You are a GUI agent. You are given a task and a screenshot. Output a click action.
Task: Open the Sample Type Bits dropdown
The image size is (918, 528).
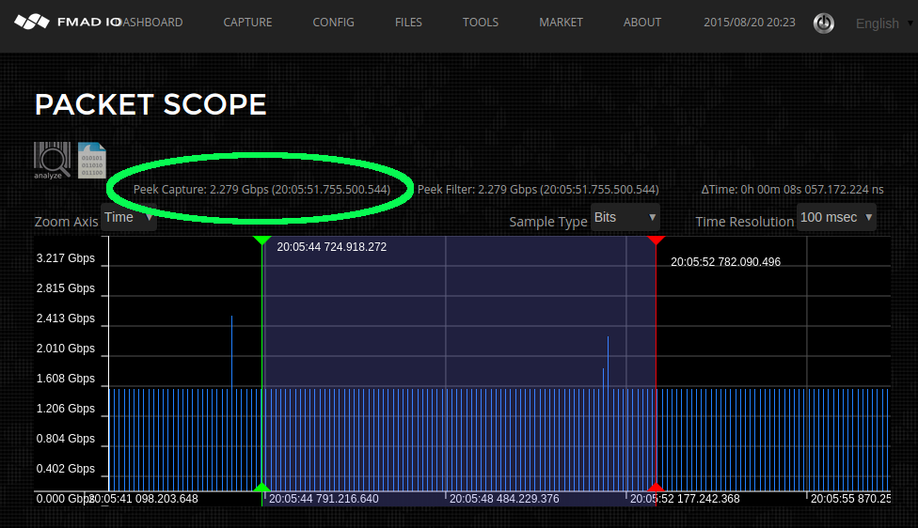pos(625,218)
